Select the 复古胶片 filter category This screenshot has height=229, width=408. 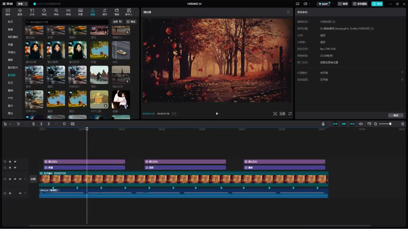pos(13,67)
